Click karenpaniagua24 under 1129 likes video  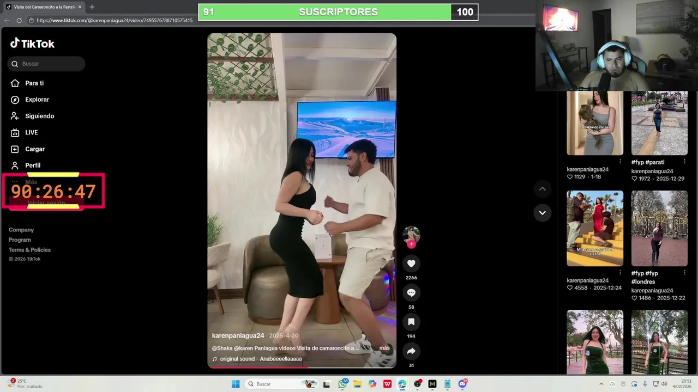(587, 169)
